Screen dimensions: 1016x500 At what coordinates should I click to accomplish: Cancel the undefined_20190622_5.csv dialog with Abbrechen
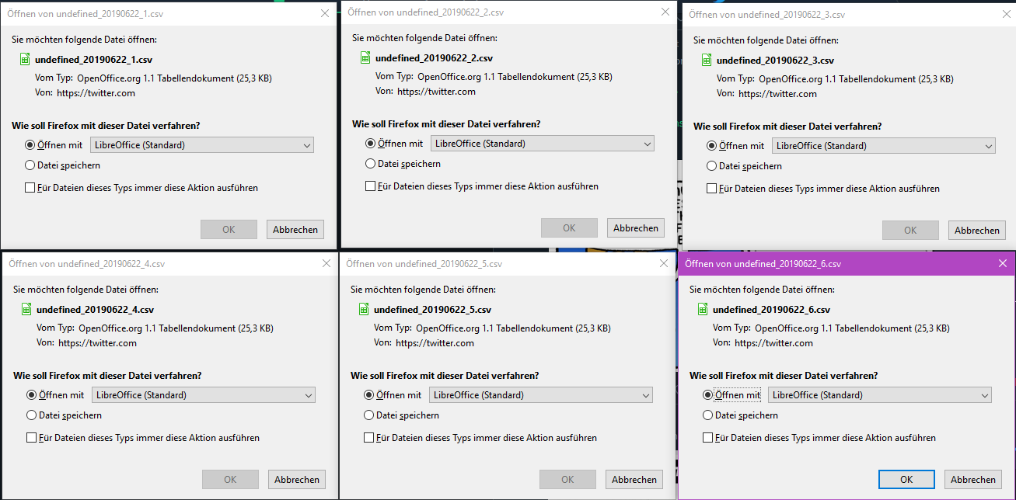(635, 479)
